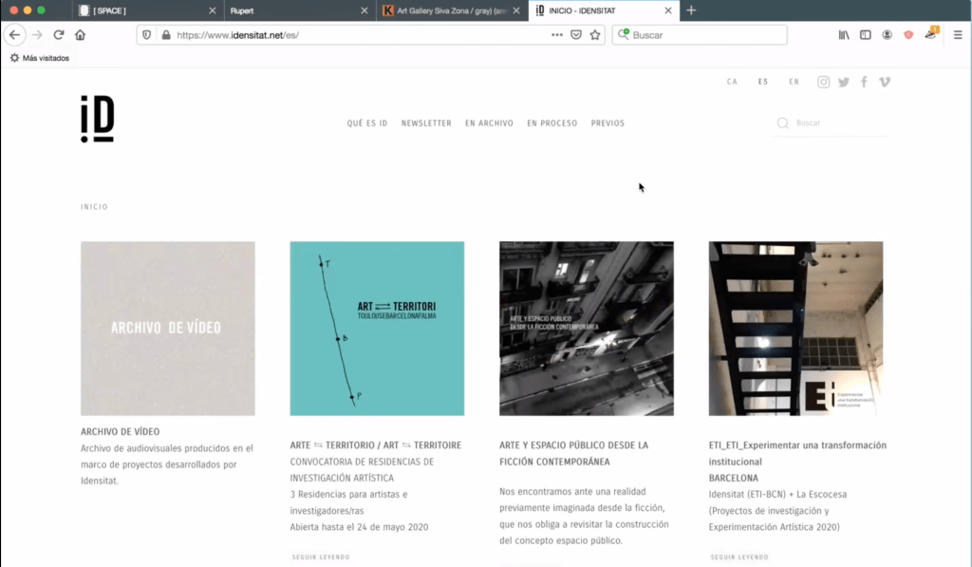This screenshot has height=567, width=972.
Task: Open Firefox library icon in toolbar
Action: [844, 35]
